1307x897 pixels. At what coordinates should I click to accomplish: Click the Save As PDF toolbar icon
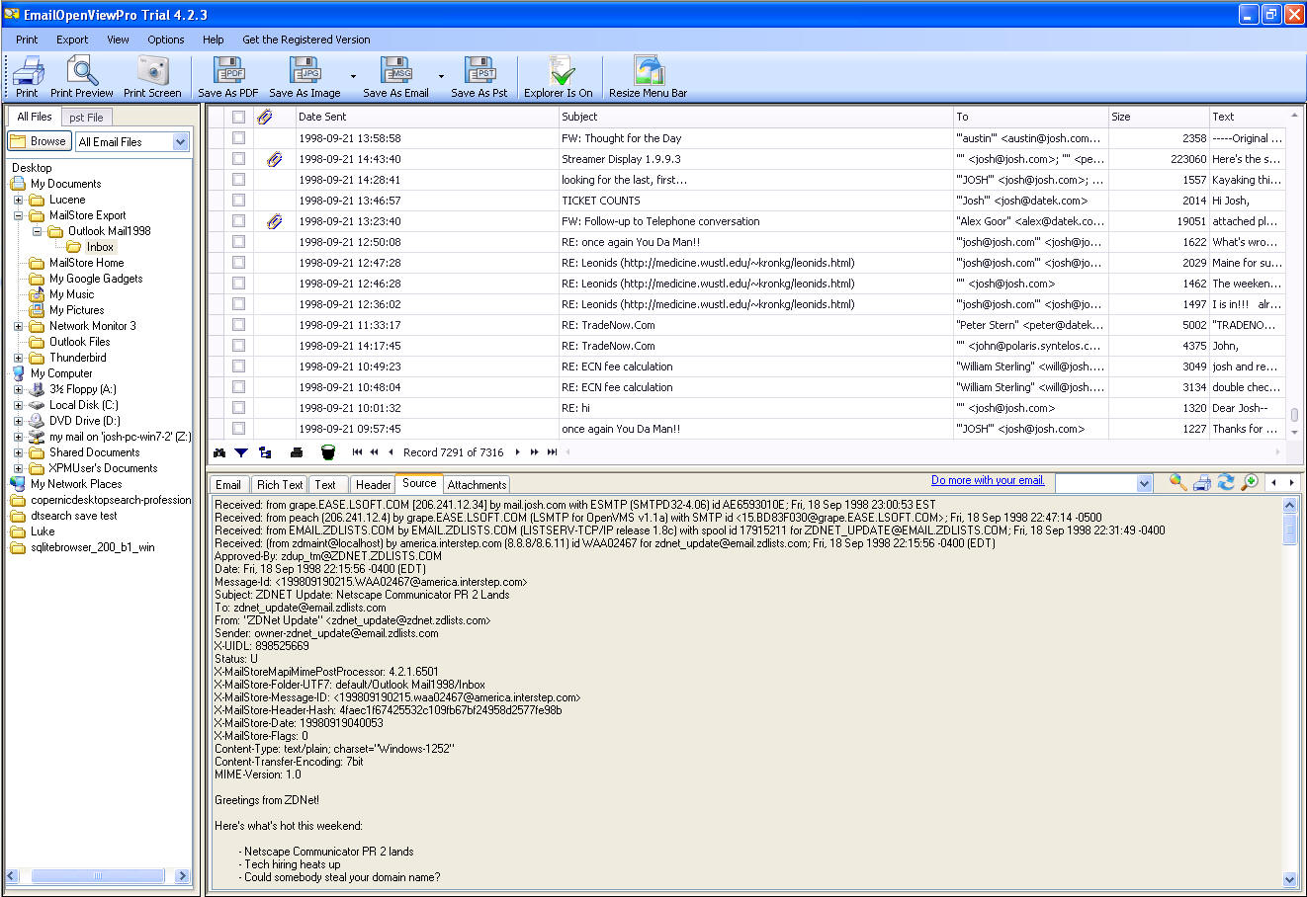(228, 71)
